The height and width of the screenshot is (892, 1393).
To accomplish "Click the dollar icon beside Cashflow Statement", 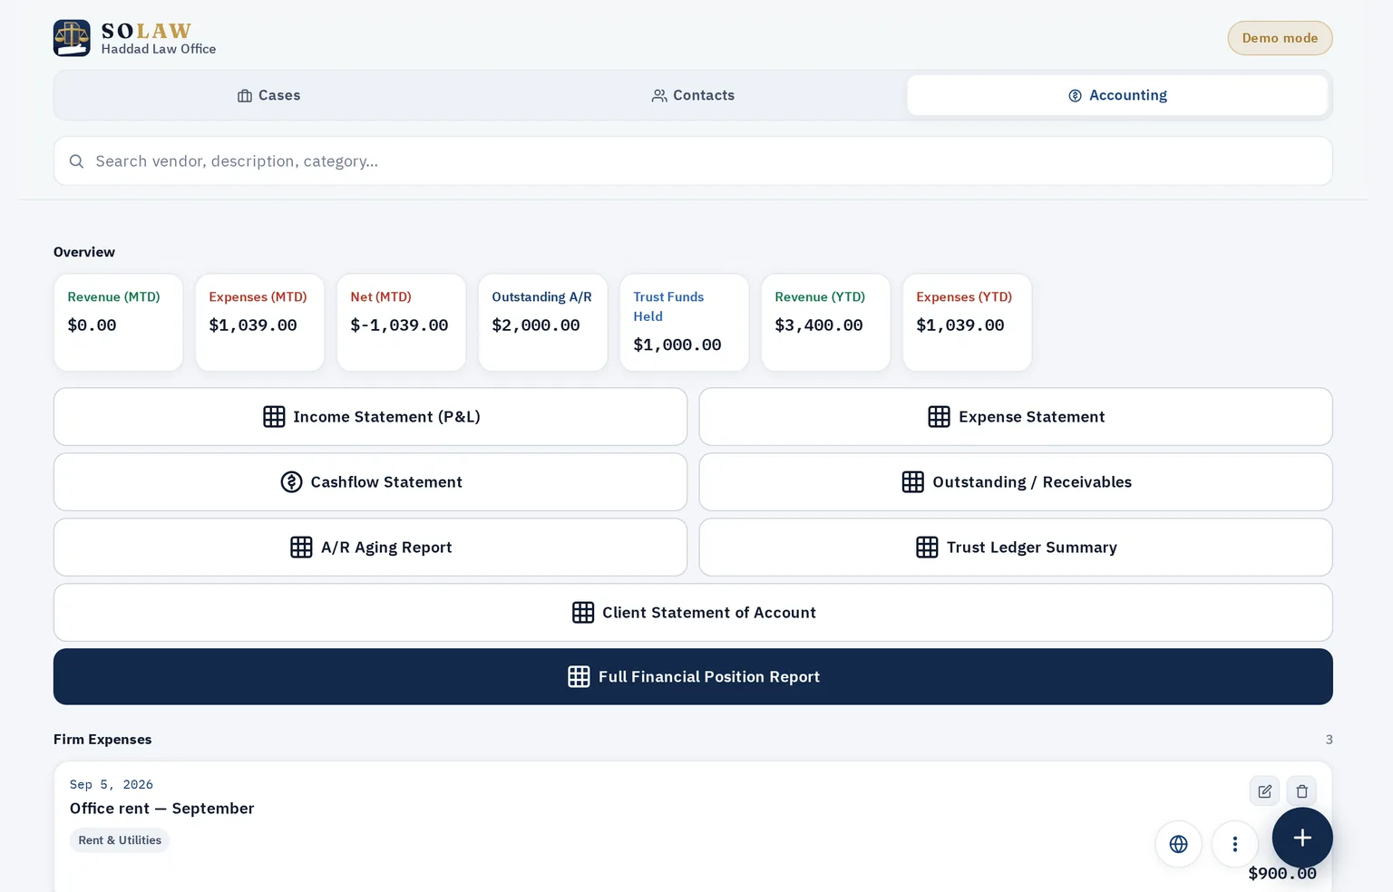I will tap(291, 482).
